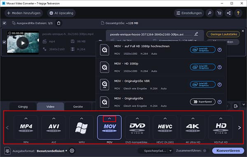Open output format settings gear
Image resolution: width=247 pixels, height=157 pixels.
coord(72,151)
